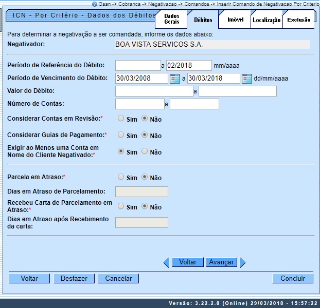The height and width of the screenshot is (308, 320).
Task: Click the help icon in breadcrumb bar
Action: 95,4
